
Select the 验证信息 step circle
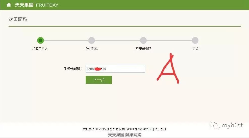tap(92, 41)
